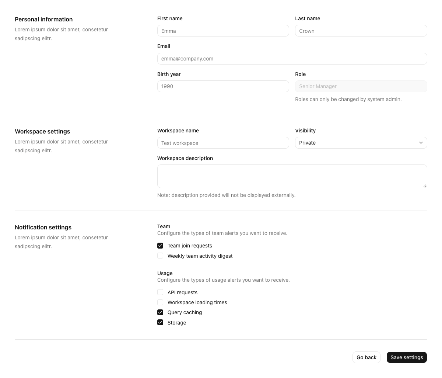442x378 pixels.
Task: Grab the textarea resize handle corner
Action: pyautogui.click(x=425, y=185)
